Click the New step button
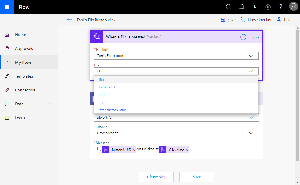The image size is (300, 185). 156,177
